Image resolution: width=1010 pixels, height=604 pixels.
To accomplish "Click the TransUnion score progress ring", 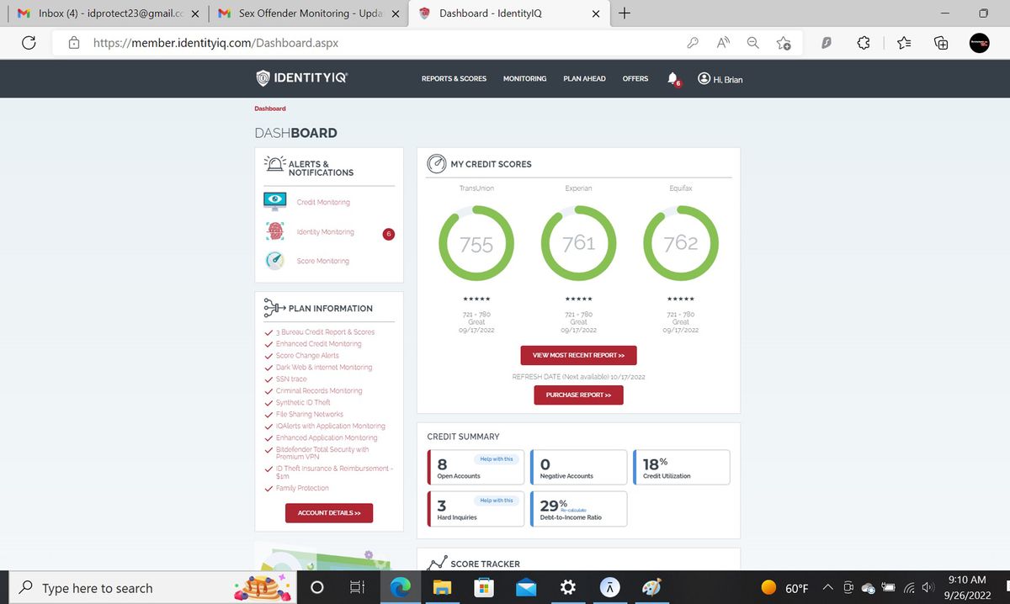I will (x=476, y=243).
